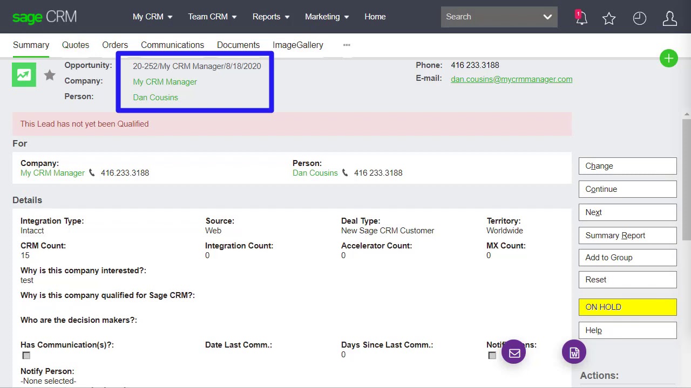The image size is (691, 388).
Task: Click the Lead not Qualified warning message
Action: pos(292,124)
